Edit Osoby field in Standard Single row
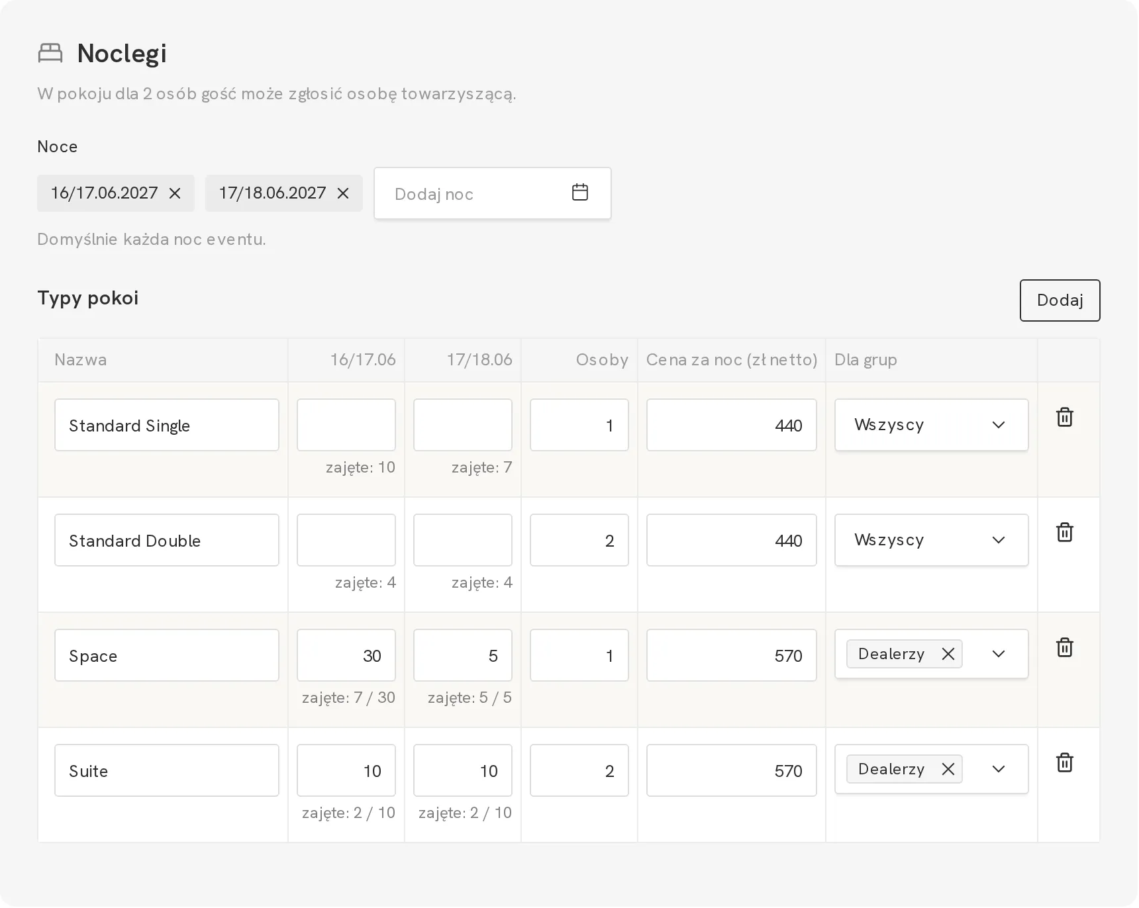This screenshot has height=908, width=1139. [x=579, y=425]
